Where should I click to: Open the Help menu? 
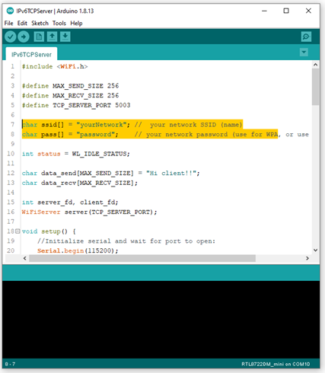[76, 24]
